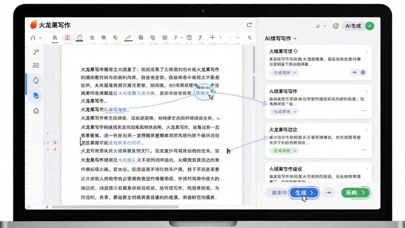Click the plus icon in the editor toolbar

click(212, 38)
